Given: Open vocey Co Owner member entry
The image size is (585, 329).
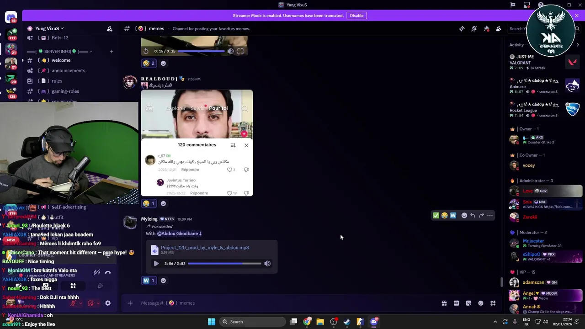Looking at the screenshot, I should coord(546,165).
